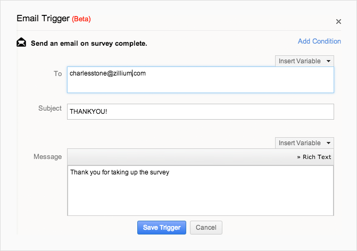
Task: Click the envelope icon beside the heading
Action: coord(21,43)
